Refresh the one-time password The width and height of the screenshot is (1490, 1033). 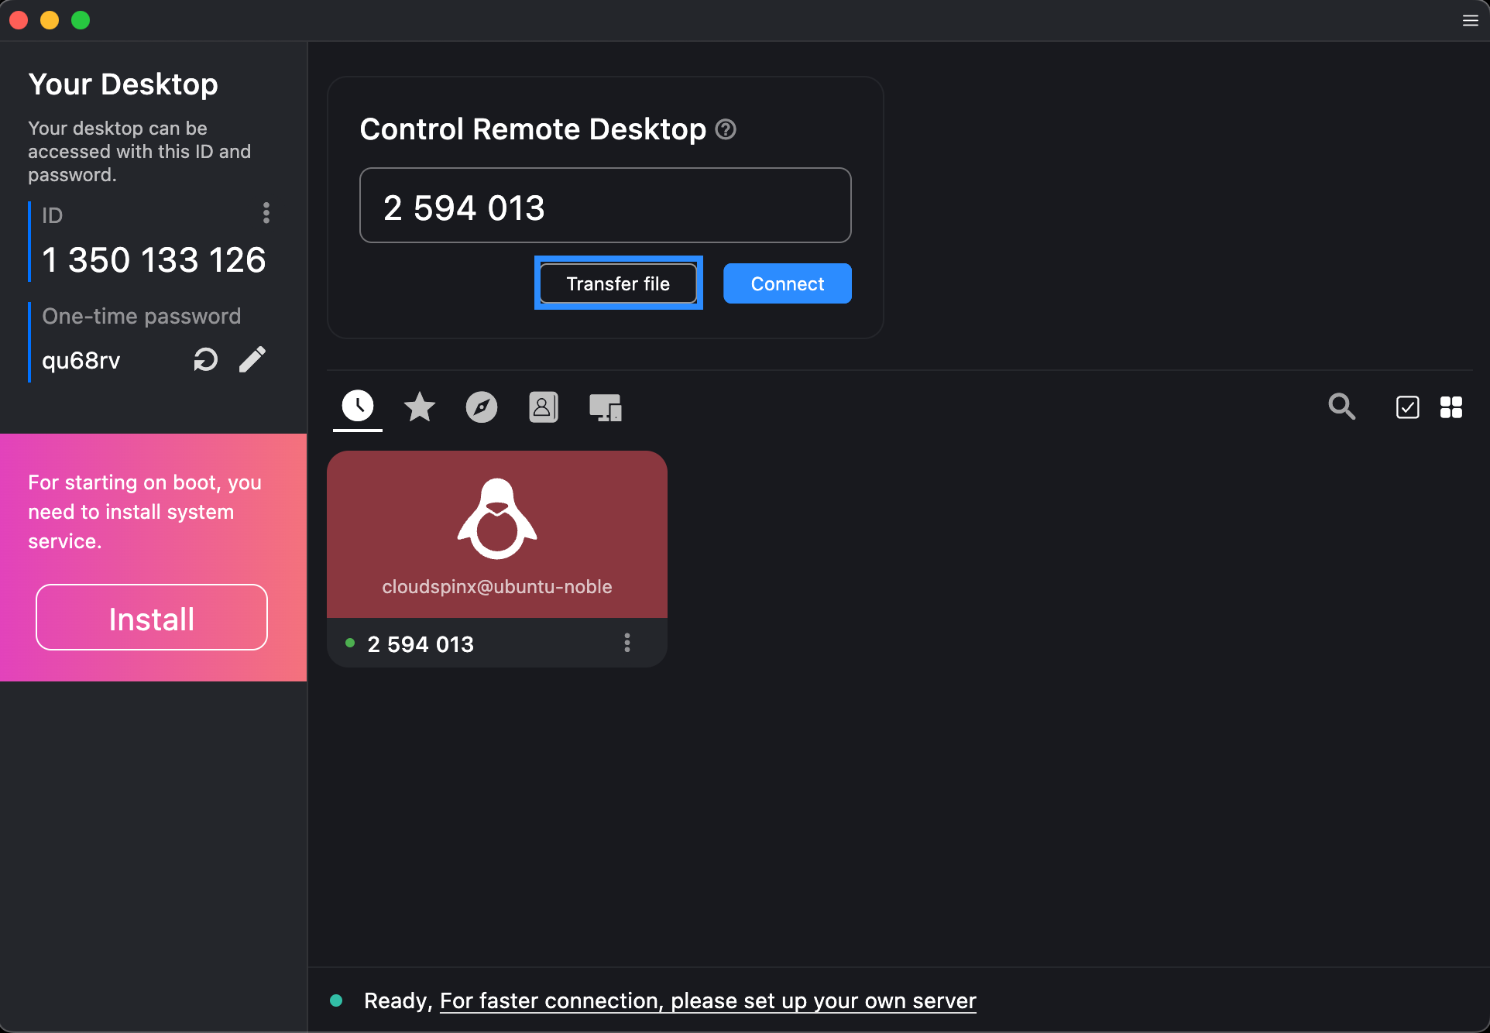pyautogui.click(x=204, y=359)
